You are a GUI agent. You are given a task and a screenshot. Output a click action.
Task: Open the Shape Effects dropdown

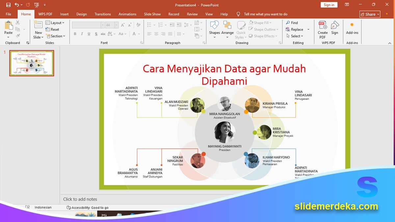click(x=263, y=36)
